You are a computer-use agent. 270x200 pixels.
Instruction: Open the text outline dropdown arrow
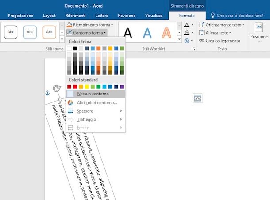193,32
